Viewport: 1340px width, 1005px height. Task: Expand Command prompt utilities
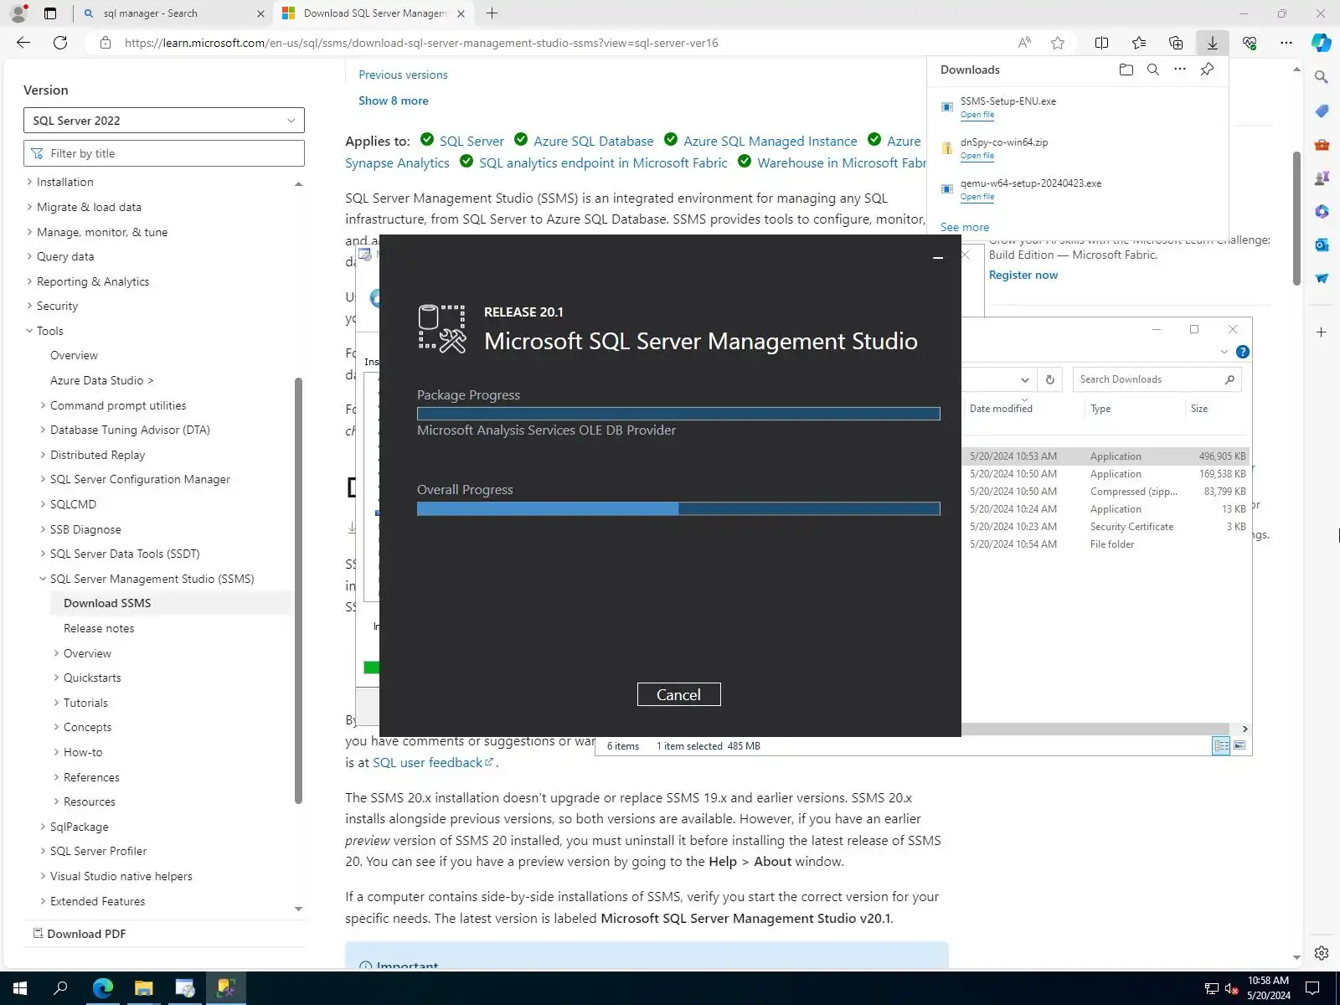(44, 405)
